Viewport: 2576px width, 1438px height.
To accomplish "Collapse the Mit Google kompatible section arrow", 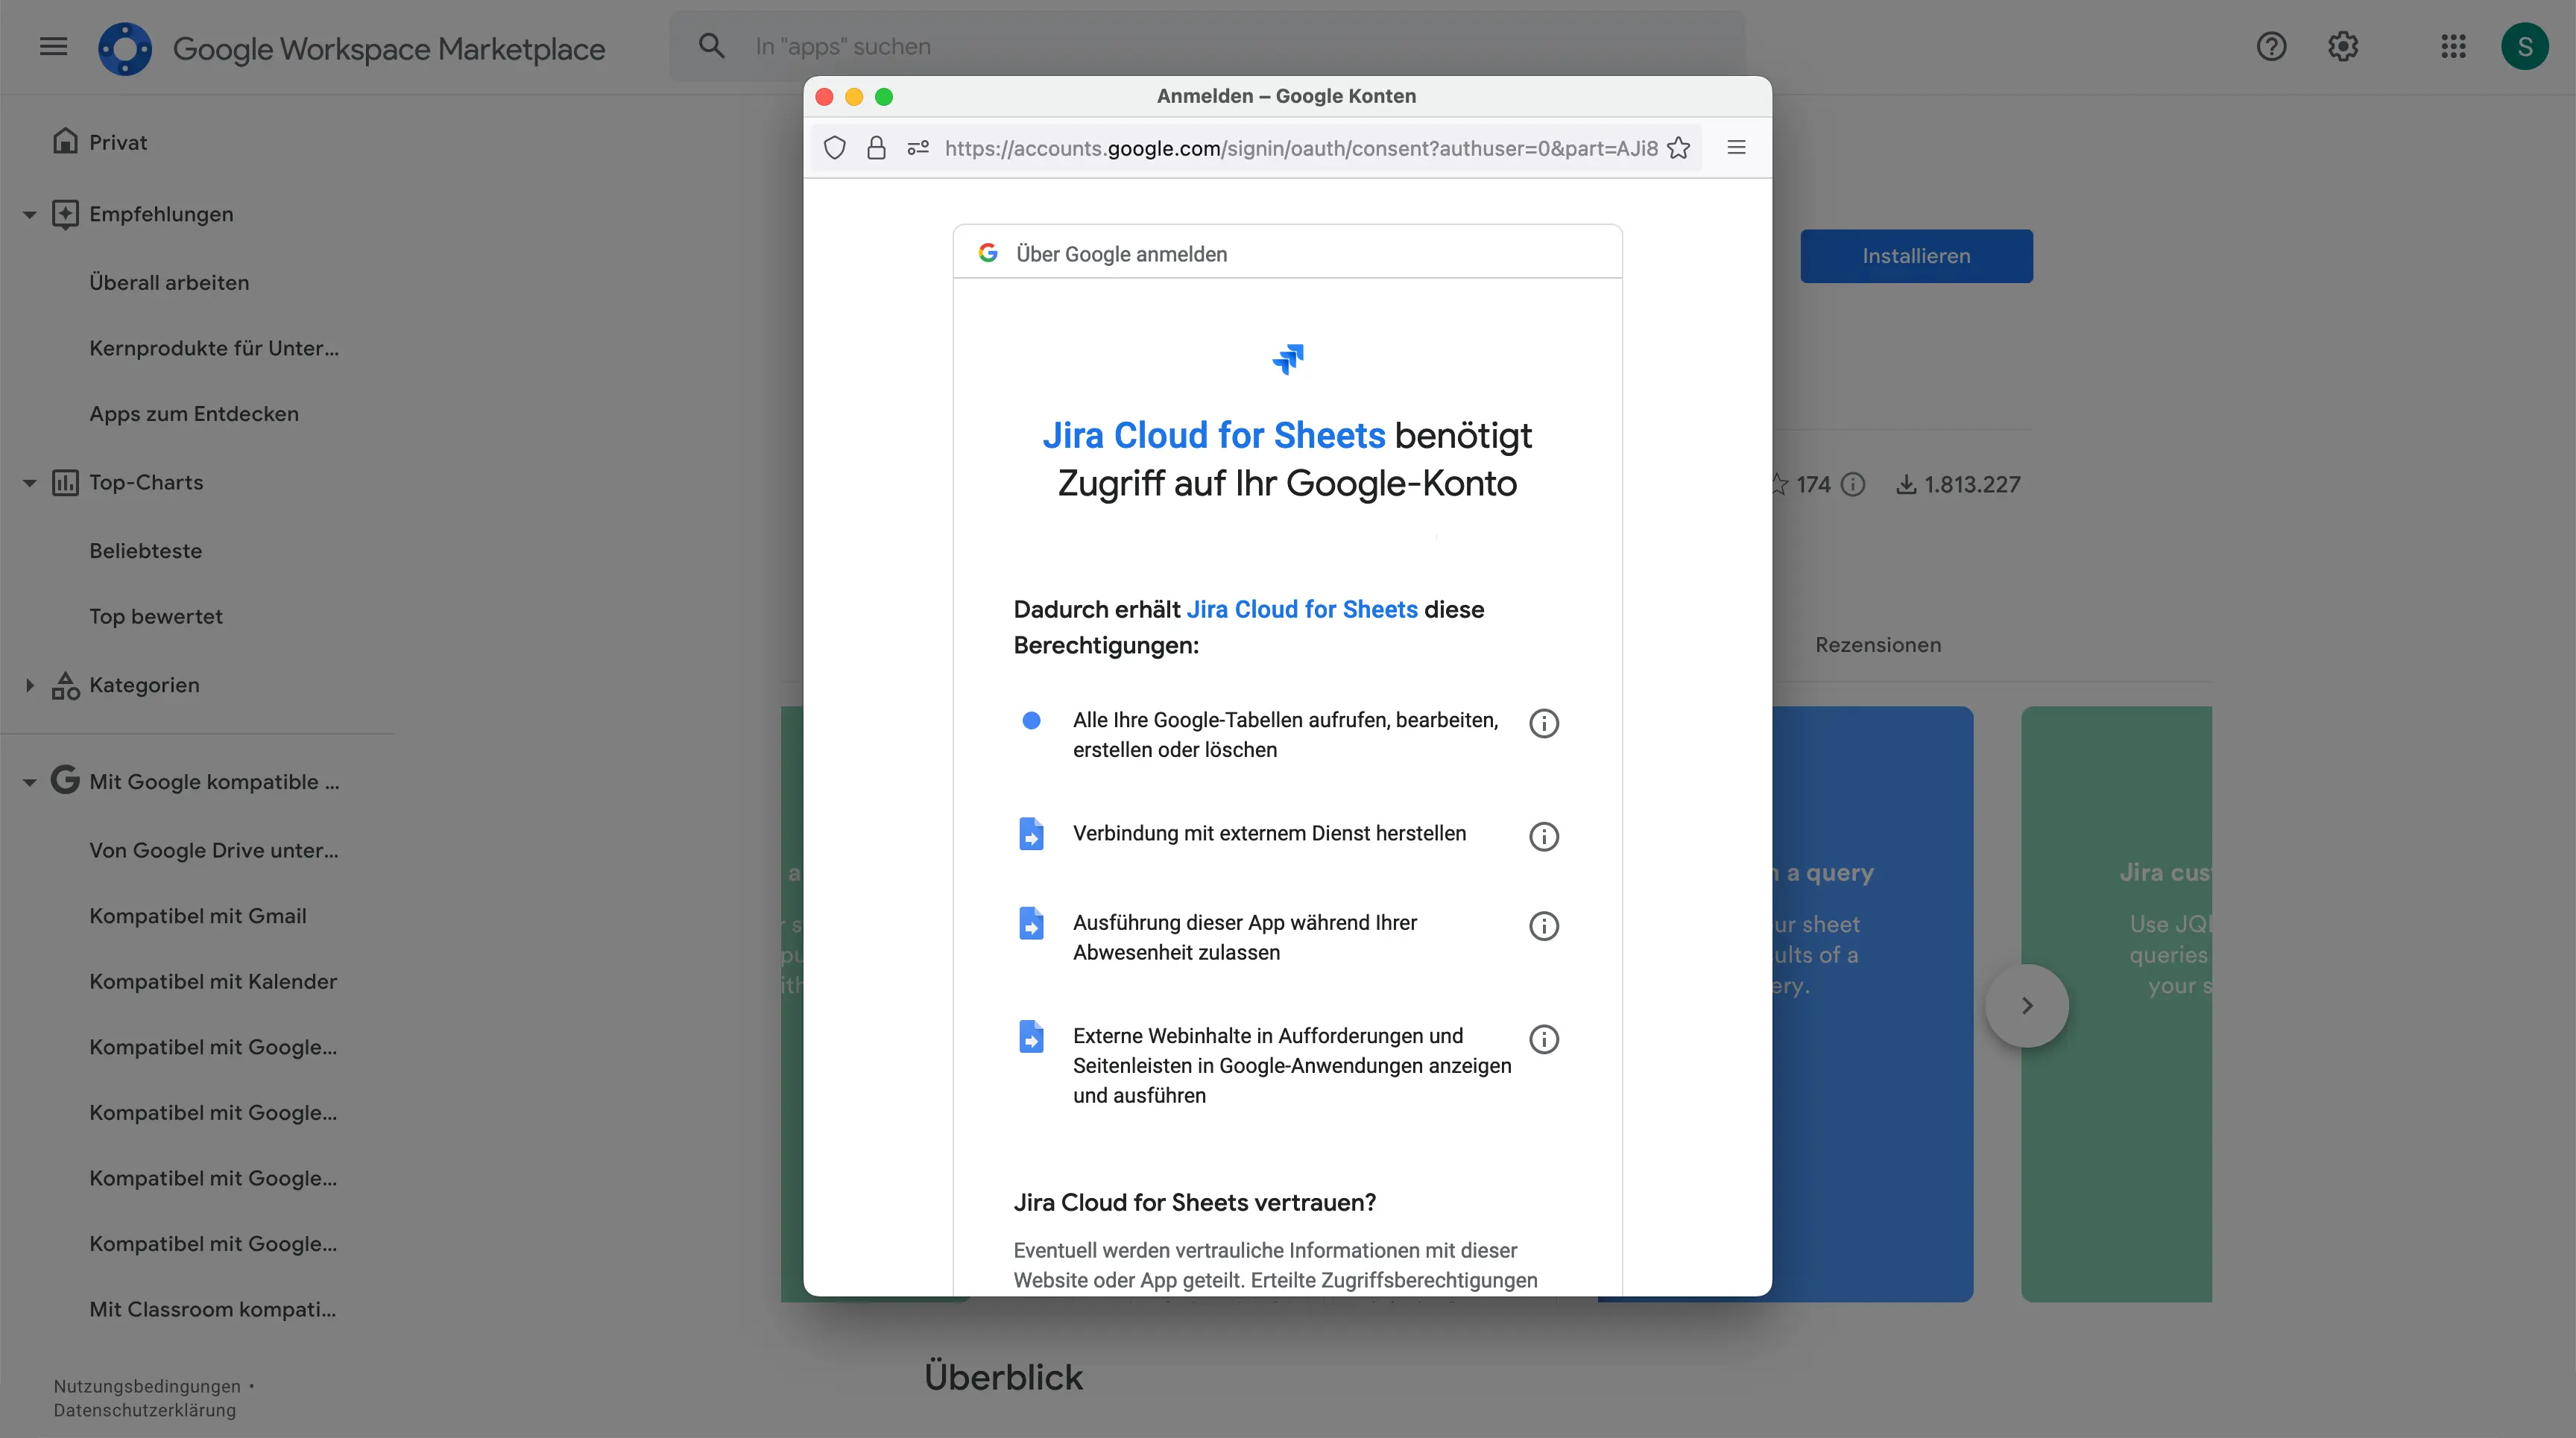I will coord(29,782).
